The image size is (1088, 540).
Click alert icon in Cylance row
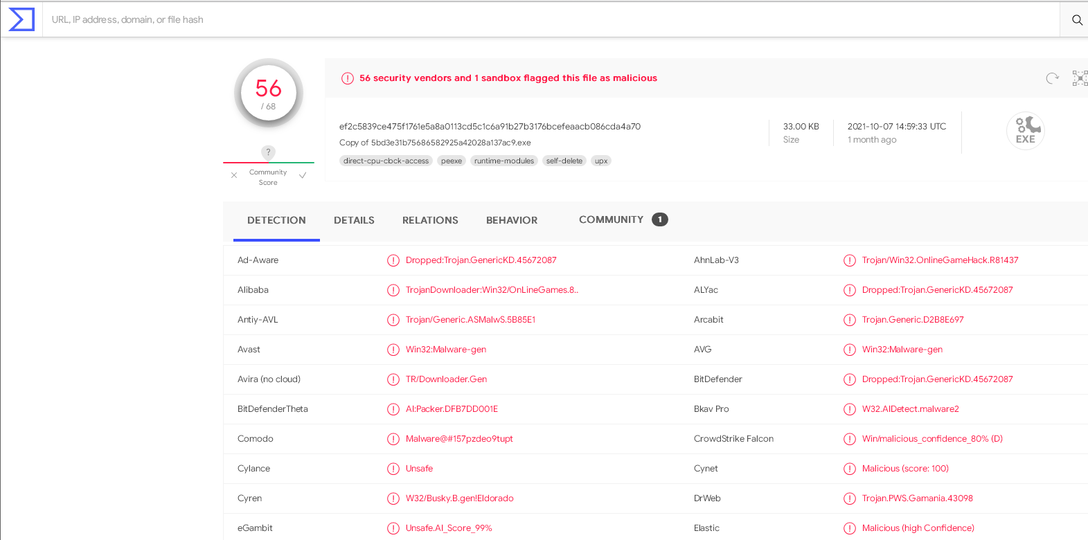pyautogui.click(x=393, y=469)
